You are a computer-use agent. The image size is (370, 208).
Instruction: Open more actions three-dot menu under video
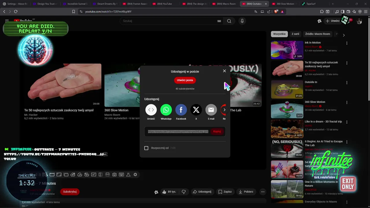click(262, 192)
